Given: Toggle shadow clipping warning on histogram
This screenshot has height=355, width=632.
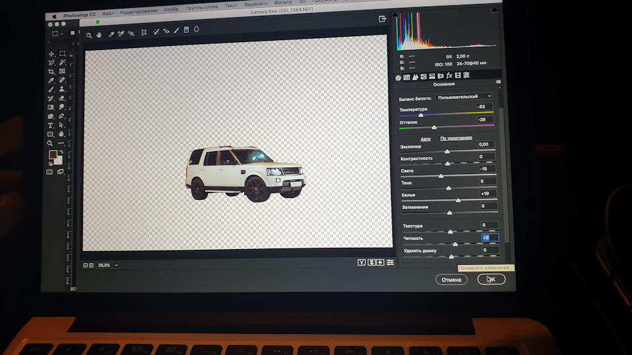Looking at the screenshot, I should [396, 15].
